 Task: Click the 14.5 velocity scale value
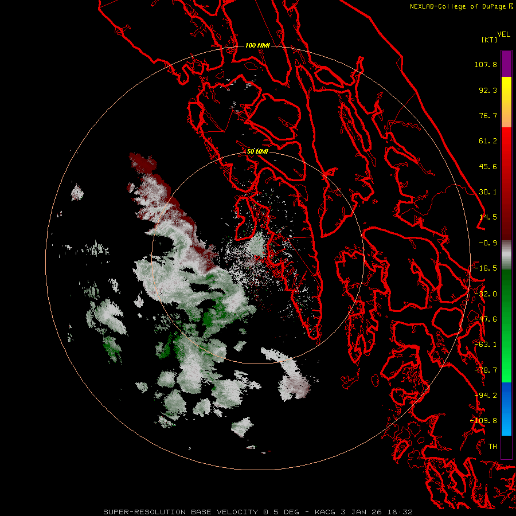488,217
